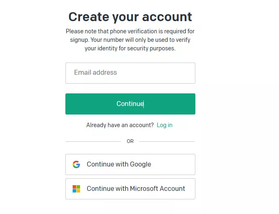Click the "Continue with Microsoft Account" text label
279x214 pixels.
tap(136, 189)
